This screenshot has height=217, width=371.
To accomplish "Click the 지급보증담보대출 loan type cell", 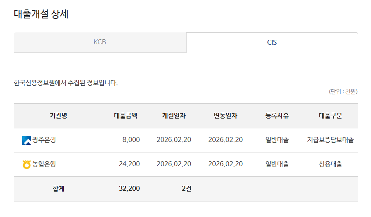I will click(x=330, y=140).
